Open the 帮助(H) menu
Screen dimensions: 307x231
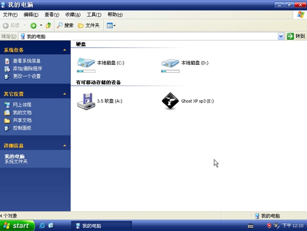point(115,15)
